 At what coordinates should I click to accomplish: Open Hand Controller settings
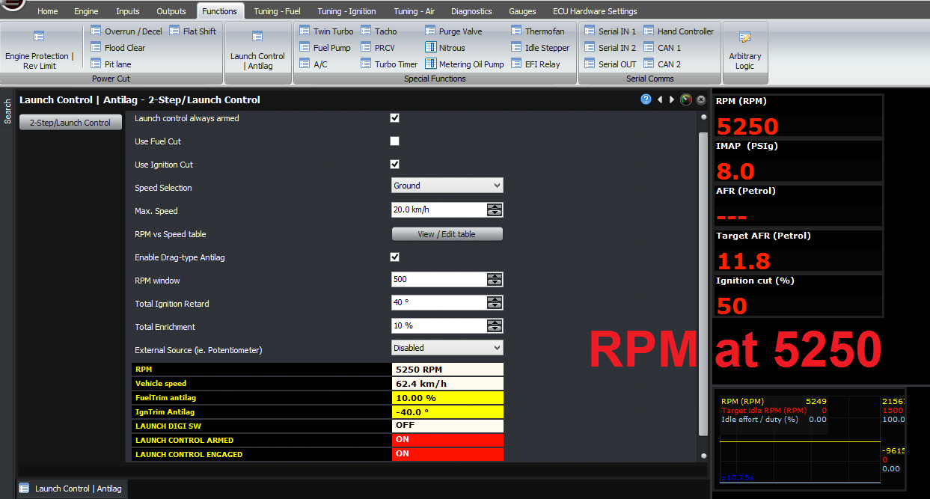click(x=679, y=31)
